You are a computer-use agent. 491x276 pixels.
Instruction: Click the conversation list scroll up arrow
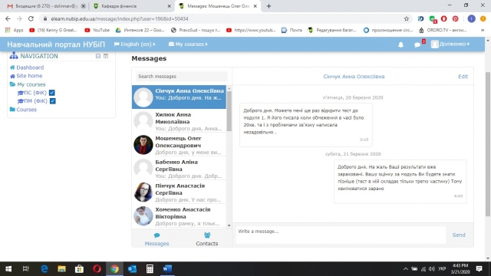pyautogui.click(x=229, y=89)
